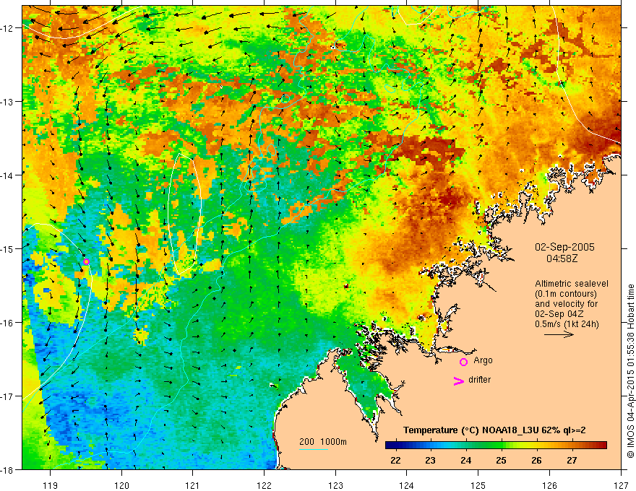This screenshot has height=491, width=636.
Task: Click the longitude 124 axis label
Action: (407, 485)
